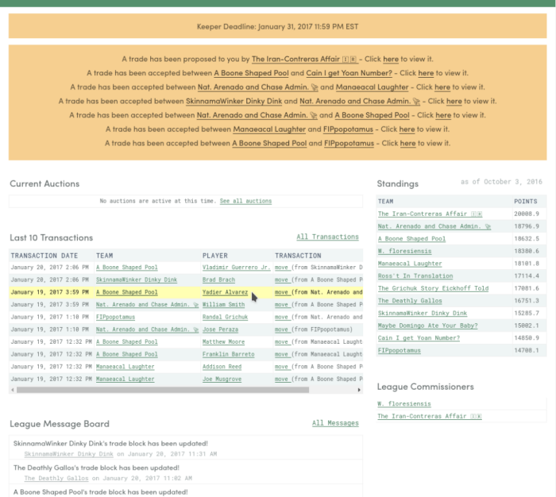Click 'Cain I get Yoan Number?' in the trade notices
The width and height of the screenshot is (556, 497).
[x=349, y=73]
